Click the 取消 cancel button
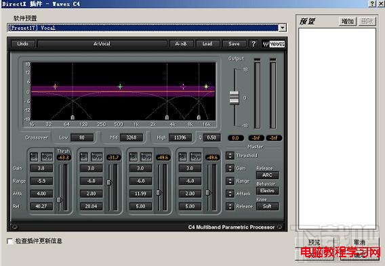 pos(359,242)
